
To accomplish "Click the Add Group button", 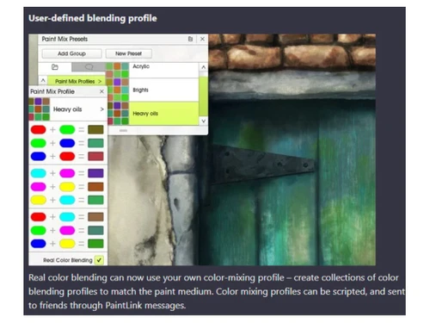I will (71, 53).
